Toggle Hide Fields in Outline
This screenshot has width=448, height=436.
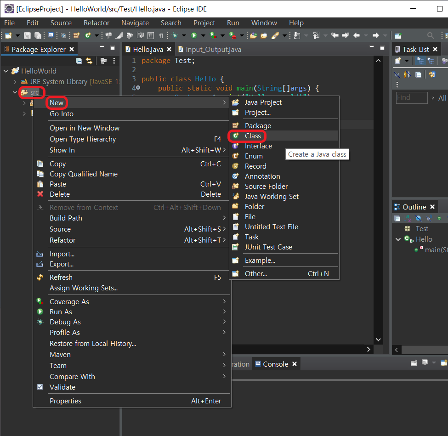(x=418, y=218)
